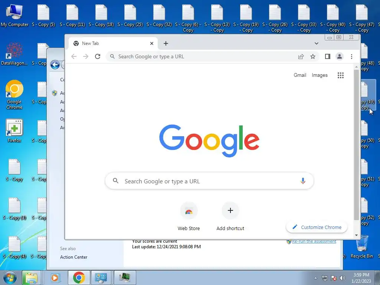Image resolution: width=380 pixels, height=285 pixels.
Task: Open Windows Explorer from taskbar
Action: [x=31, y=278]
